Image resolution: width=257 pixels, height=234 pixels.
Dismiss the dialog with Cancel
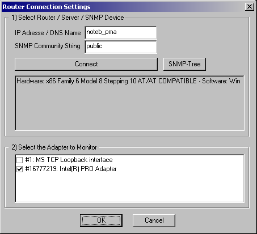coord(154,220)
